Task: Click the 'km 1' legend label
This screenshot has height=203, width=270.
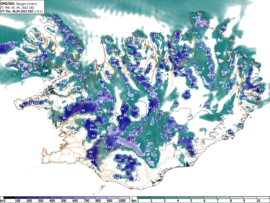Action: click(136, 201)
